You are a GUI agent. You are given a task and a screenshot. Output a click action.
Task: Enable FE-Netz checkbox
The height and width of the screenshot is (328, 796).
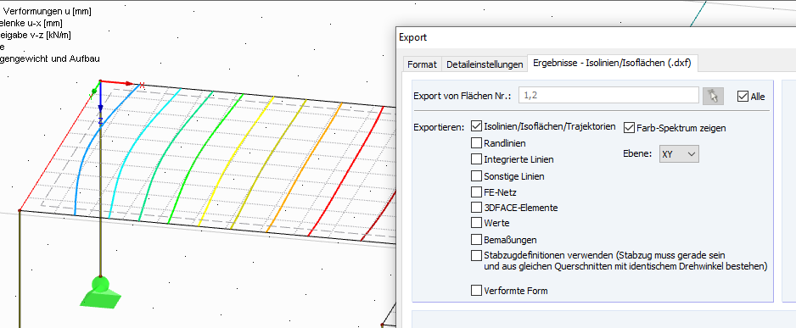pyautogui.click(x=476, y=192)
